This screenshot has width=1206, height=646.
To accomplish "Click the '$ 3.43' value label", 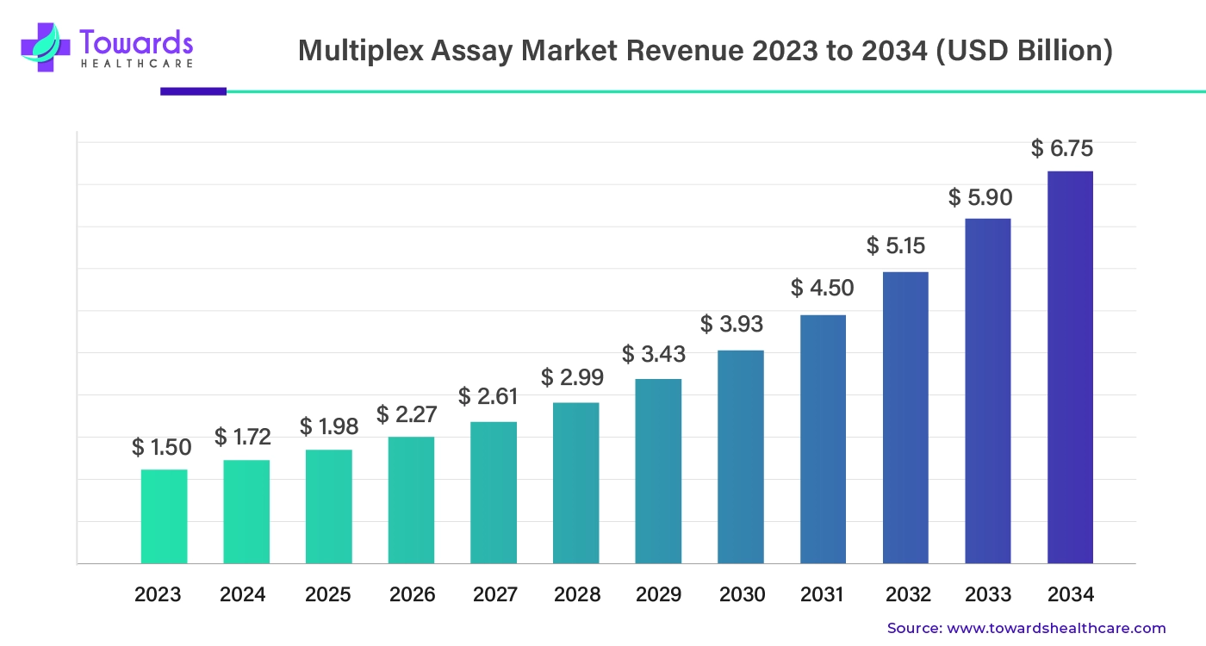I will click(654, 354).
